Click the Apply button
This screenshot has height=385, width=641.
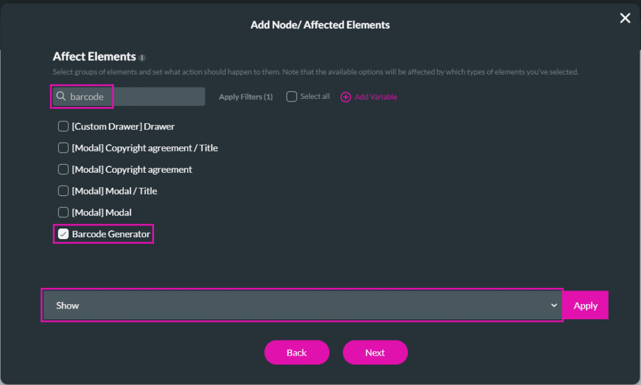click(585, 305)
